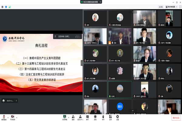Raise hand using the hand icon

tap(103, 117)
